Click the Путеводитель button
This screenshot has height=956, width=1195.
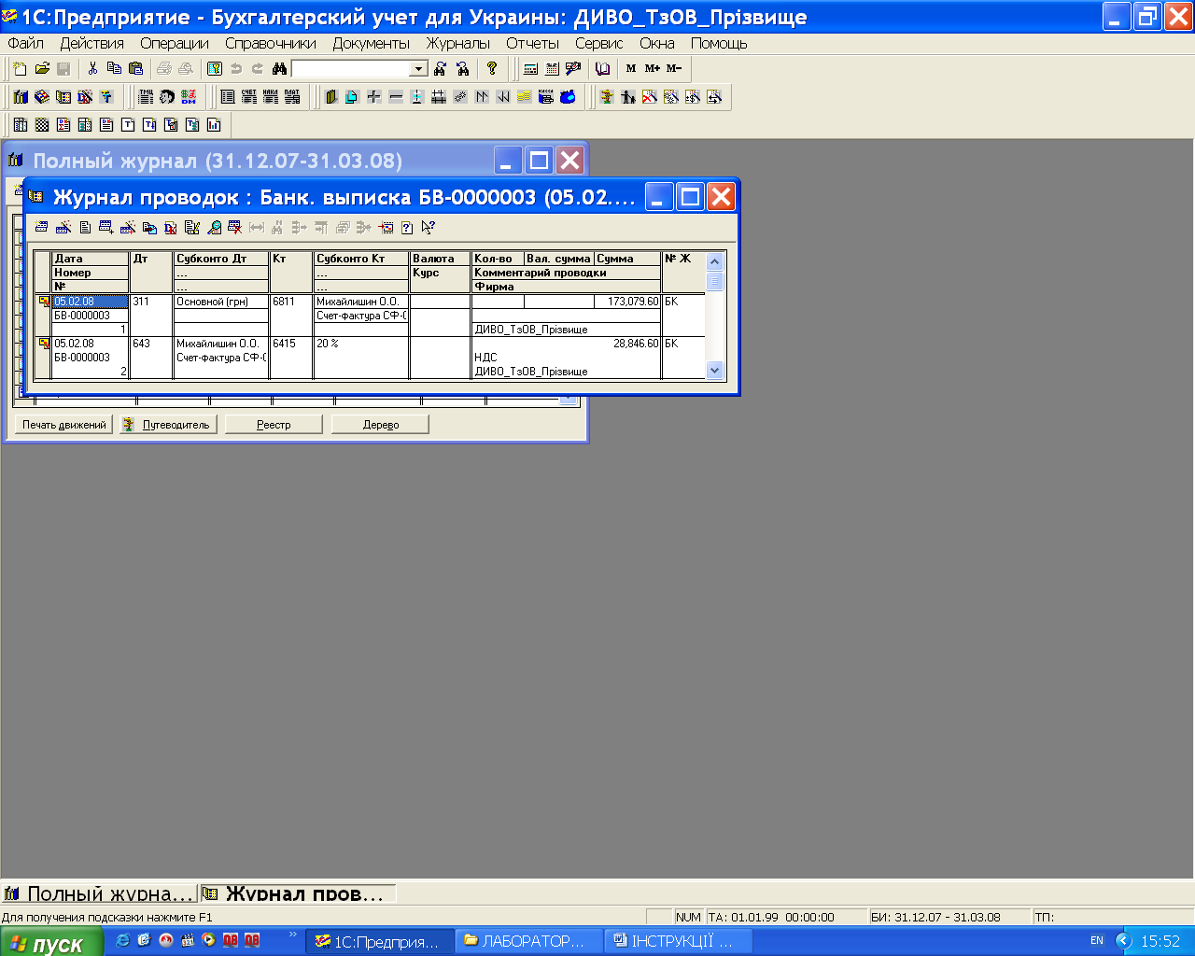pyautogui.click(x=169, y=425)
